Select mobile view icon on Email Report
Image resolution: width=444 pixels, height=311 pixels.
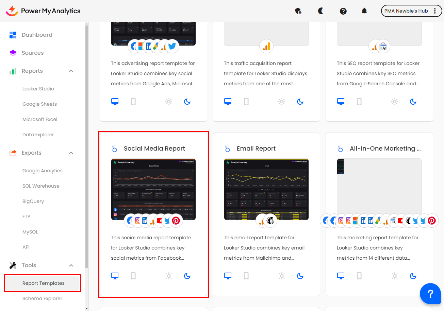[x=246, y=276]
